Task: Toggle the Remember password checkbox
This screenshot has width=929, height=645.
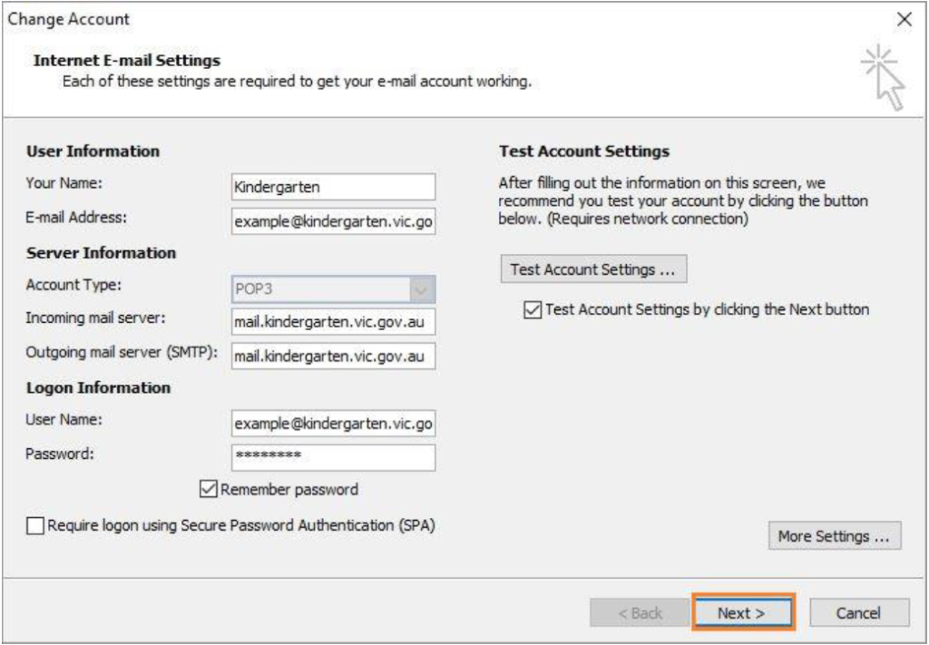Action: pos(207,490)
